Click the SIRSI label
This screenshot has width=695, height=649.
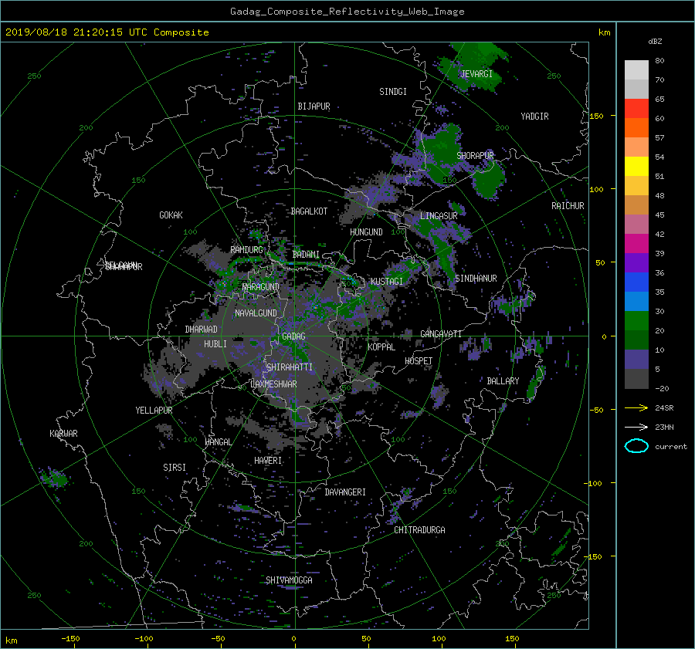click(x=175, y=468)
